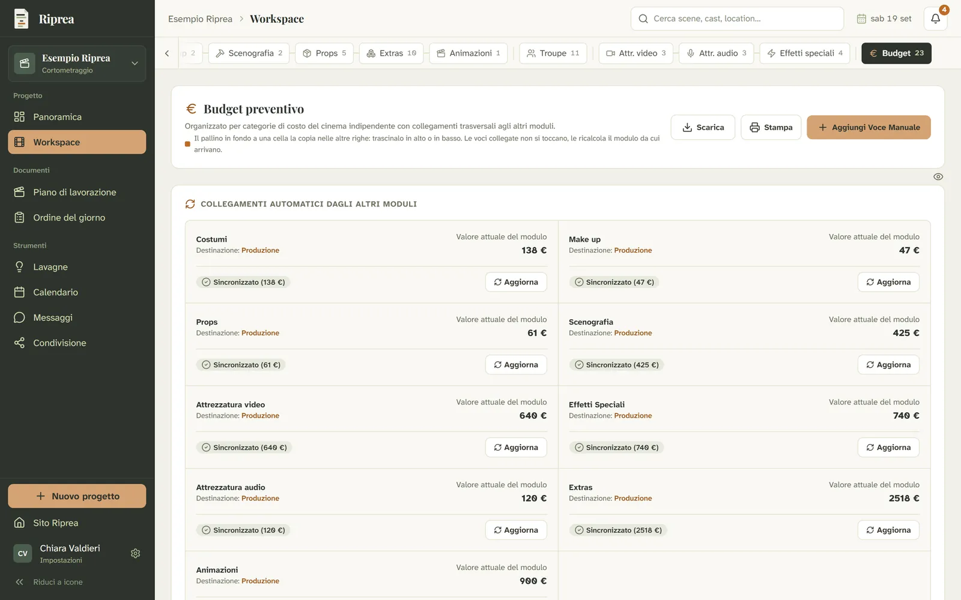
Task: Open Messaggi from the sidebar
Action: (77, 317)
